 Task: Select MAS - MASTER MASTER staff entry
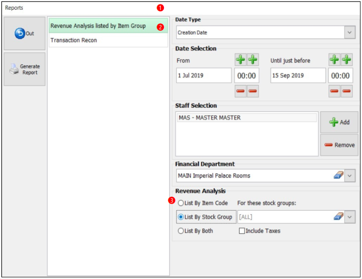[247, 118]
